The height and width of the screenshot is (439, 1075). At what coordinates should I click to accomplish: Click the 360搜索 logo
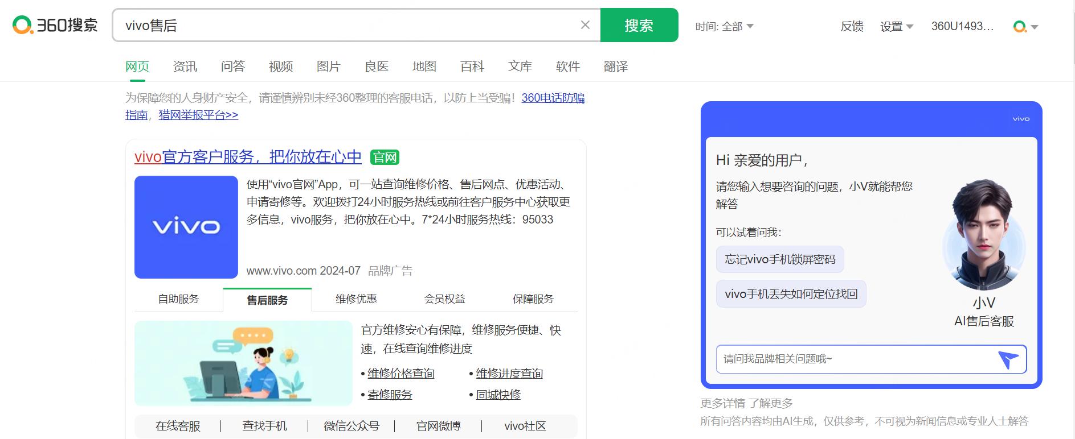point(55,25)
